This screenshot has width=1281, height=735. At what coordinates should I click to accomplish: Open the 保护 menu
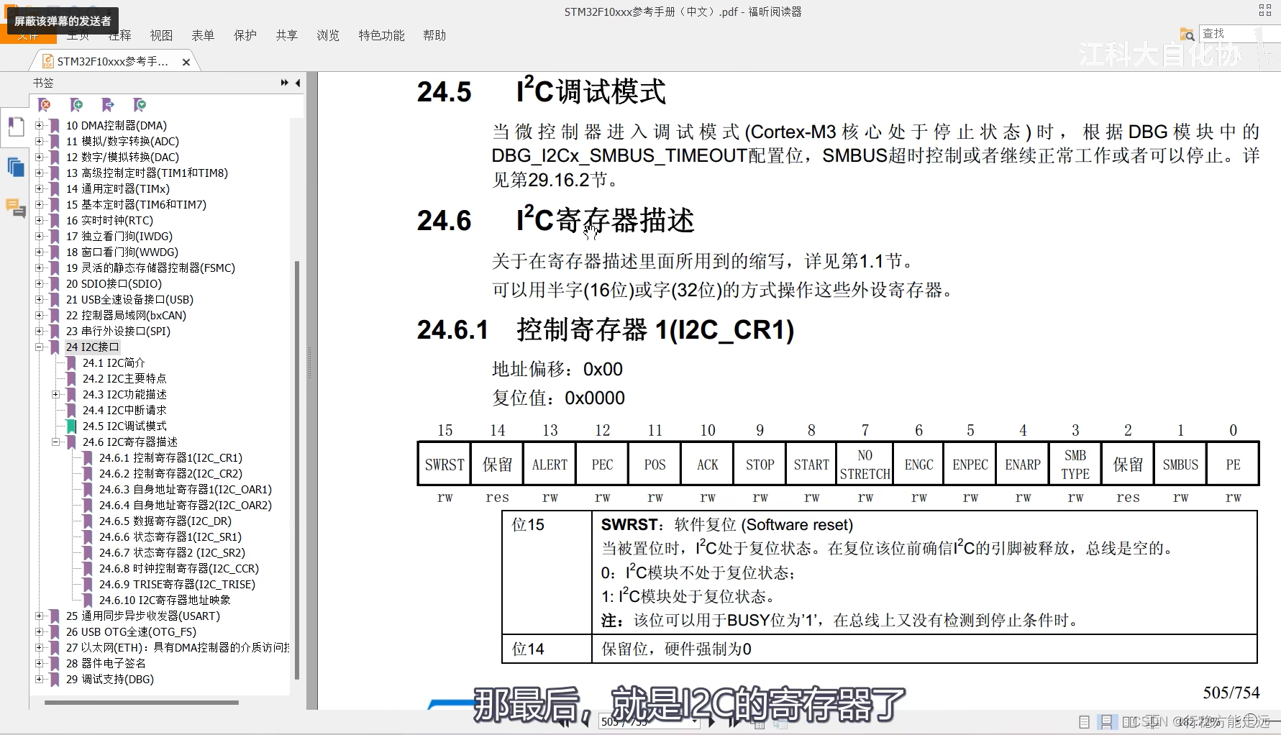245,35
